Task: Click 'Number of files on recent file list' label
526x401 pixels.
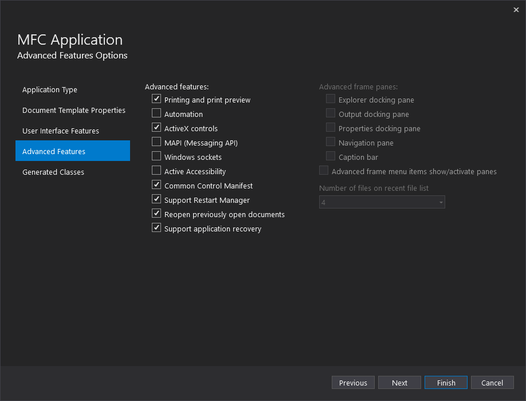Action: point(374,188)
